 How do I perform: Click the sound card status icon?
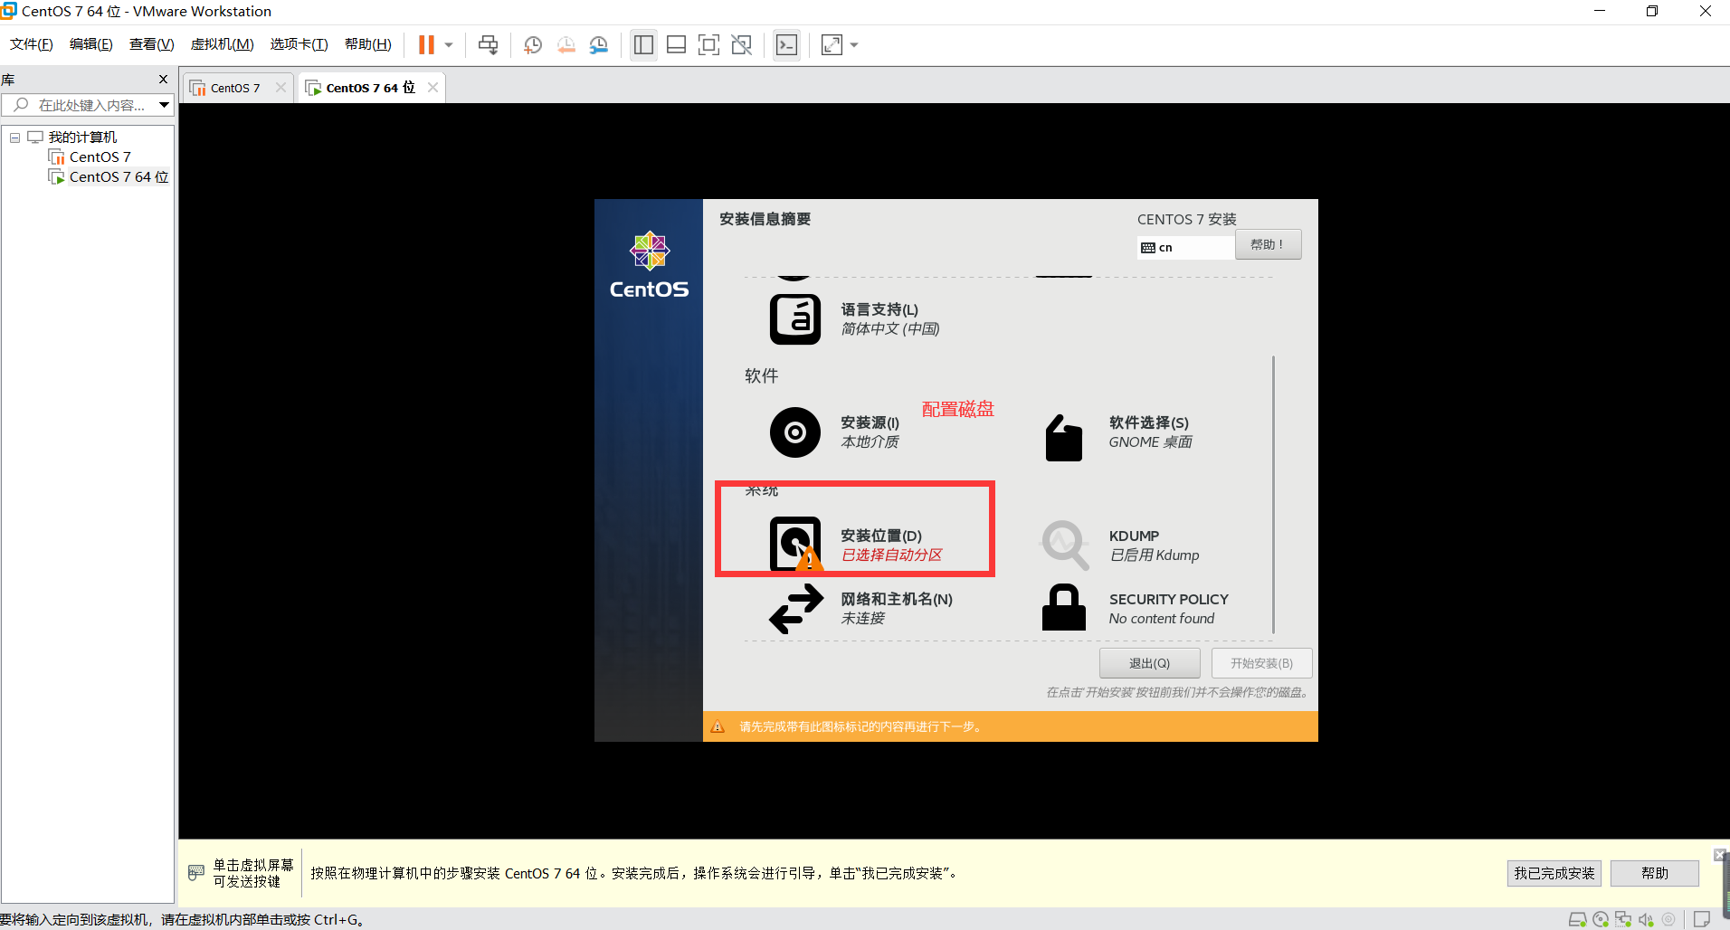(1646, 919)
